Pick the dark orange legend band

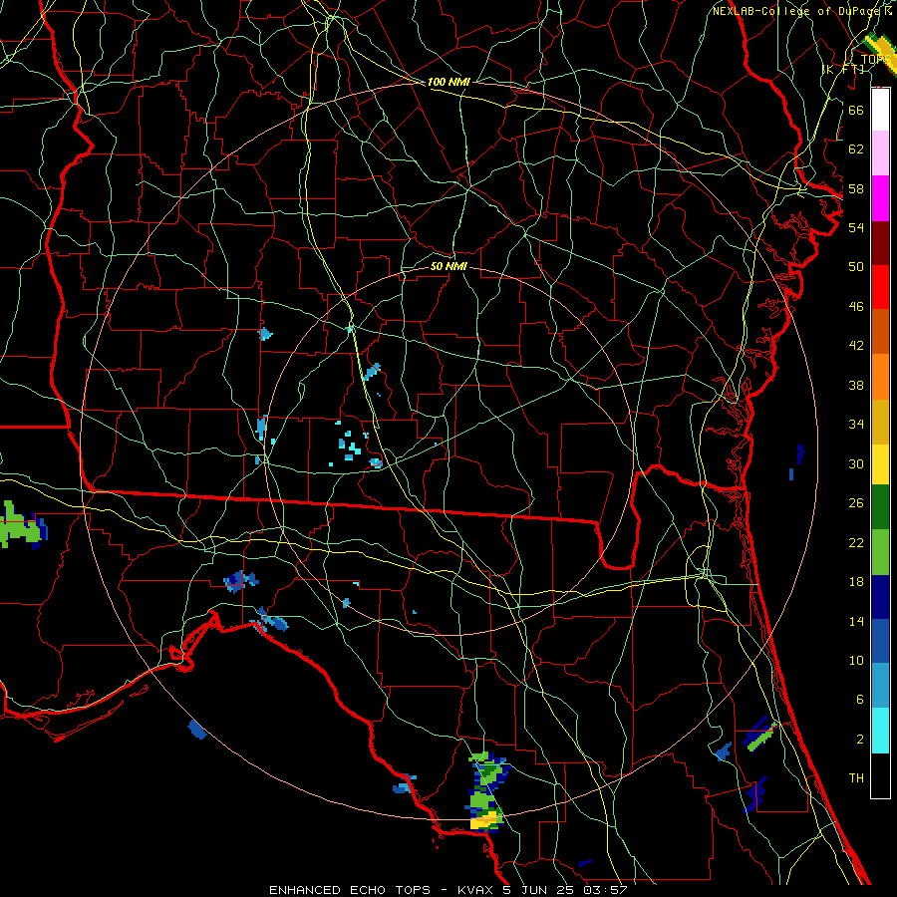click(880, 331)
